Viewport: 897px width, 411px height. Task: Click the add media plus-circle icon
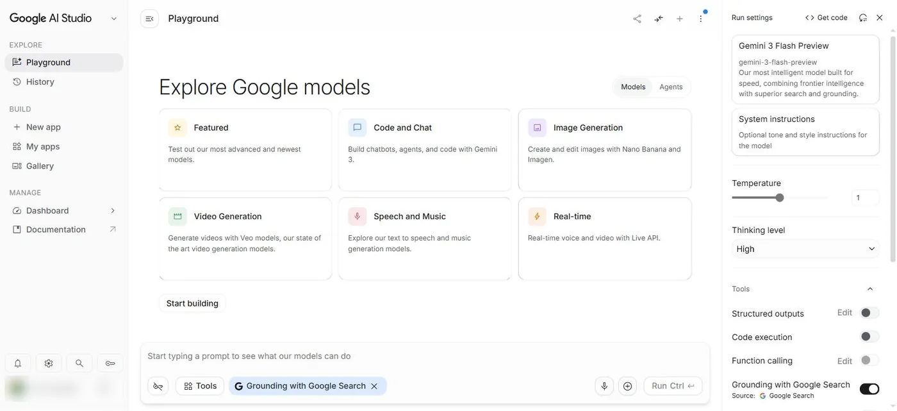[628, 386]
